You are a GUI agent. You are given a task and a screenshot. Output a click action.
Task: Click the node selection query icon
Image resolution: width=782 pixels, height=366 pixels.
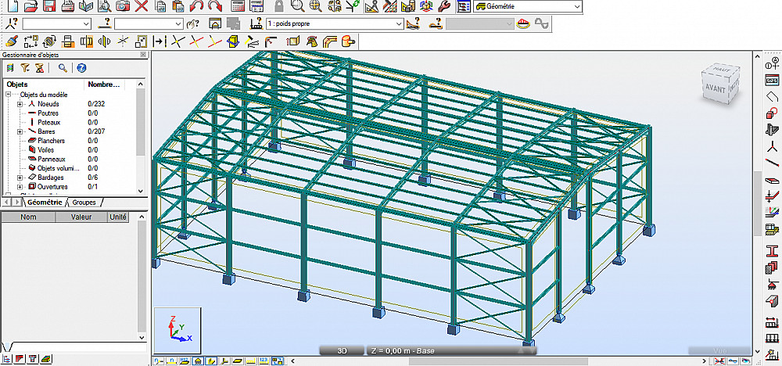coord(13,23)
